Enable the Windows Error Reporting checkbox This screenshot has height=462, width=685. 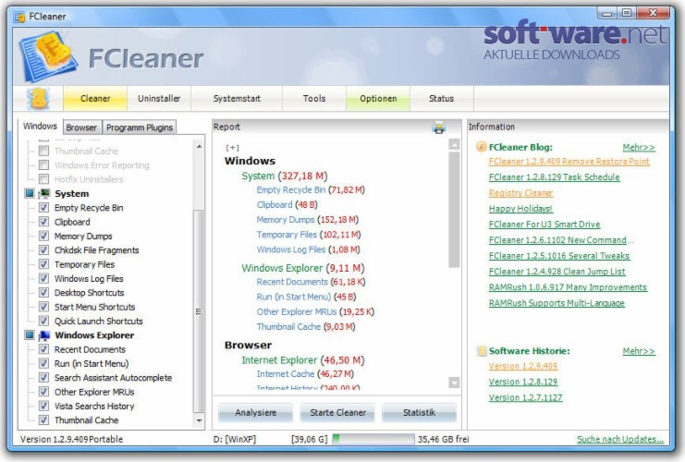tap(43, 165)
